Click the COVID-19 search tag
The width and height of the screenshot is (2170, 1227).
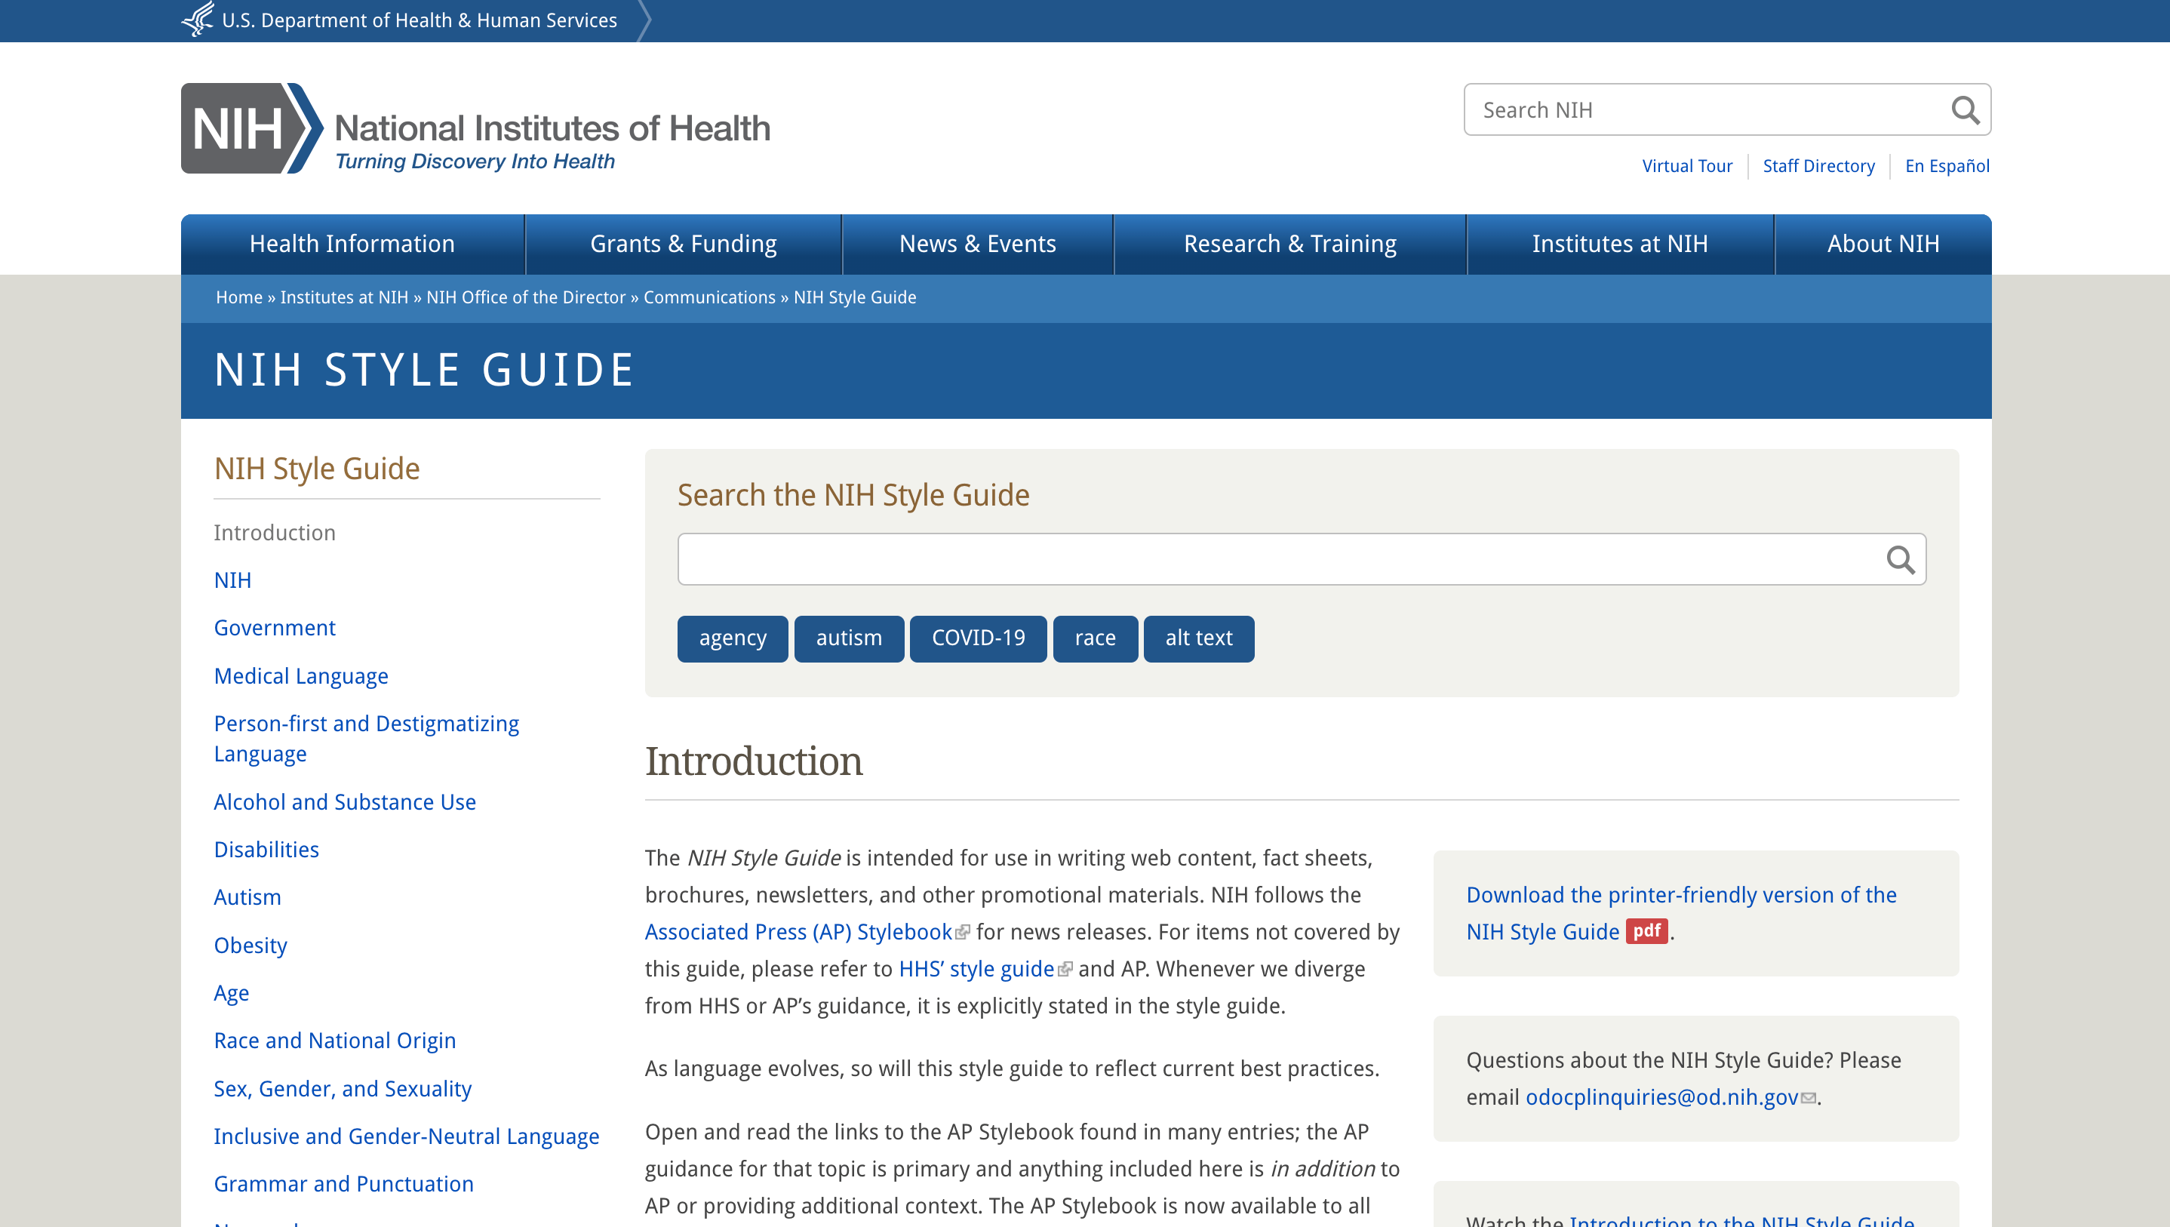[x=978, y=639]
